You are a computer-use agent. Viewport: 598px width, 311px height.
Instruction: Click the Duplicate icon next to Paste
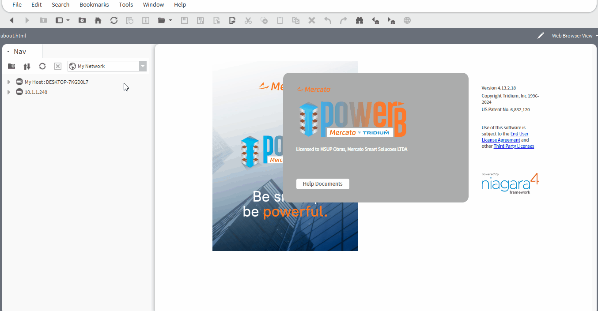(296, 20)
